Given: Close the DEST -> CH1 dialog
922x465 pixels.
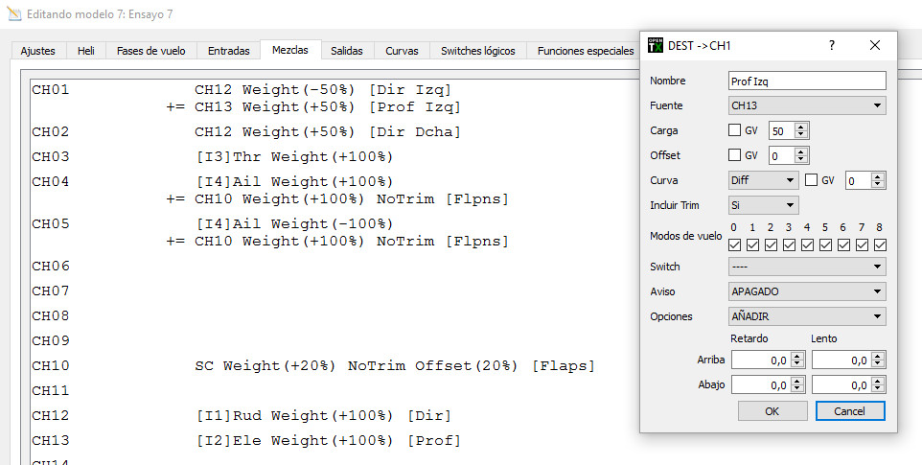Looking at the screenshot, I should pyautogui.click(x=874, y=45).
